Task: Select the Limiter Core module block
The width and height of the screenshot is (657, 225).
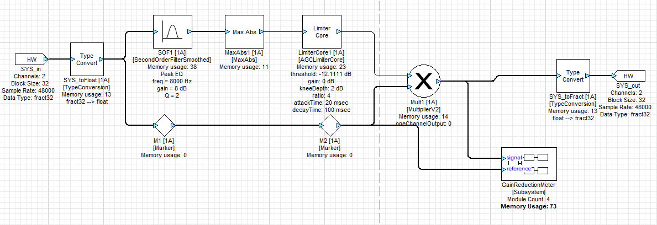Action: click(321, 32)
